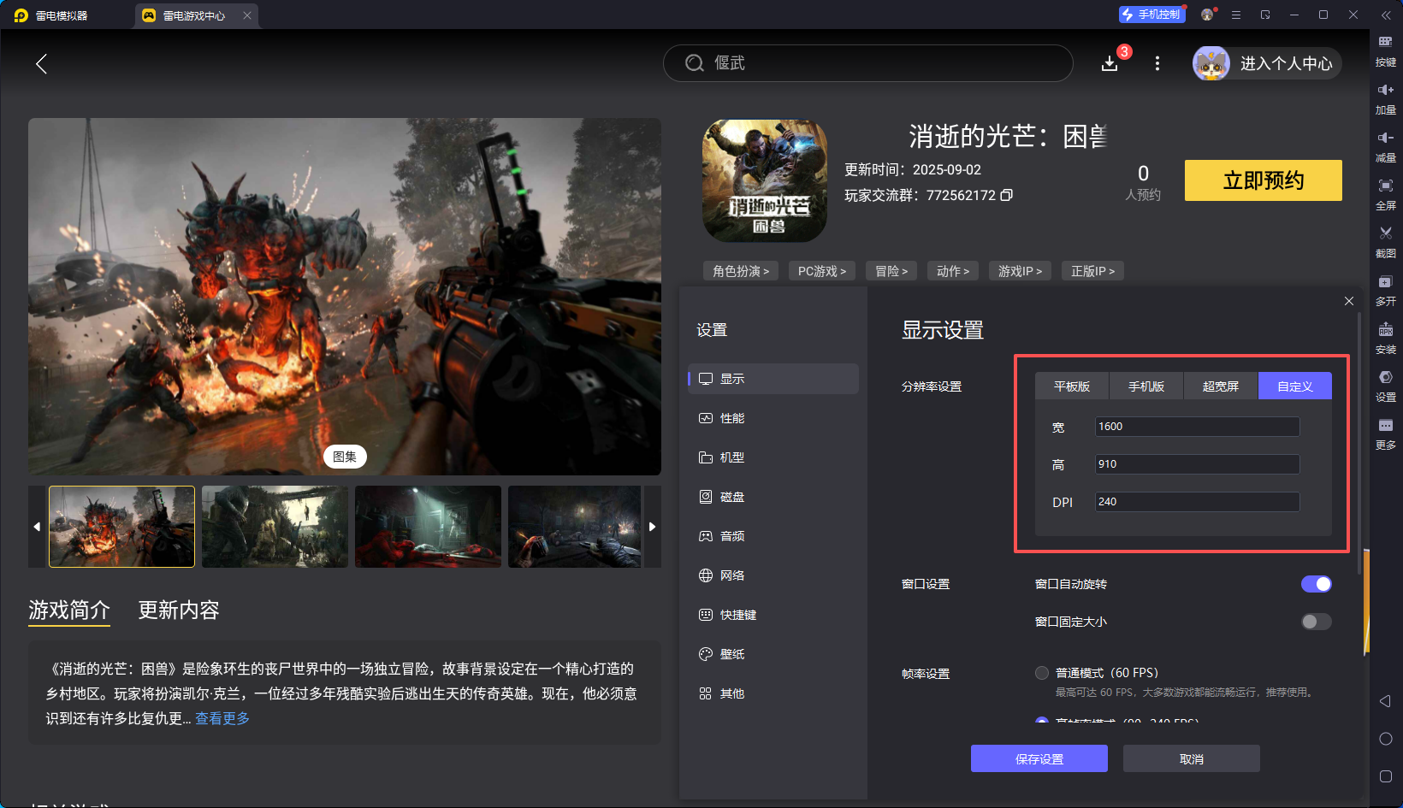Take a screenshot with 截图
This screenshot has height=808, width=1403.
coord(1385,241)
